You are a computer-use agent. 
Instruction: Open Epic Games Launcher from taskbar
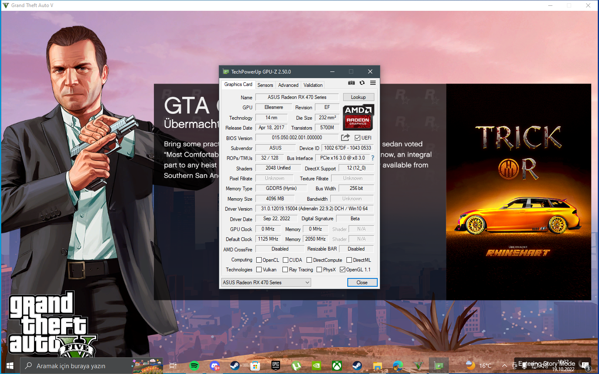tap(275, 366)
